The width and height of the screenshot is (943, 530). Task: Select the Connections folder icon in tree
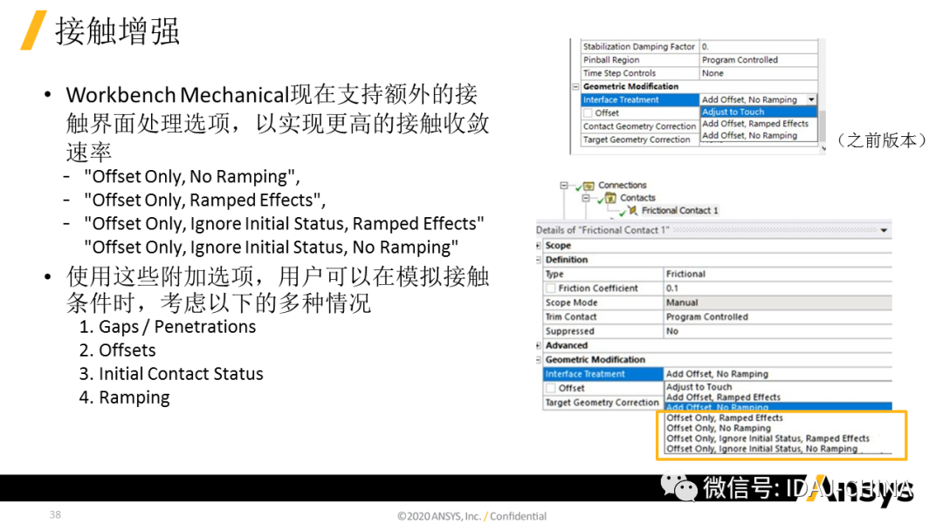589,186
